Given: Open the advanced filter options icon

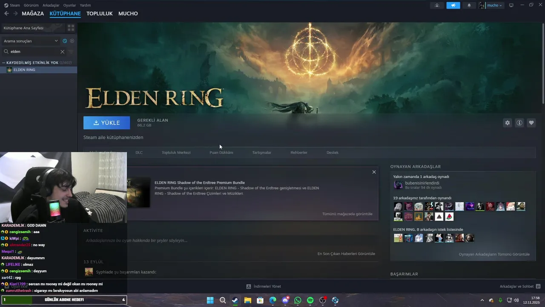Looking at the screenshot, I should (x=71, y=52).
